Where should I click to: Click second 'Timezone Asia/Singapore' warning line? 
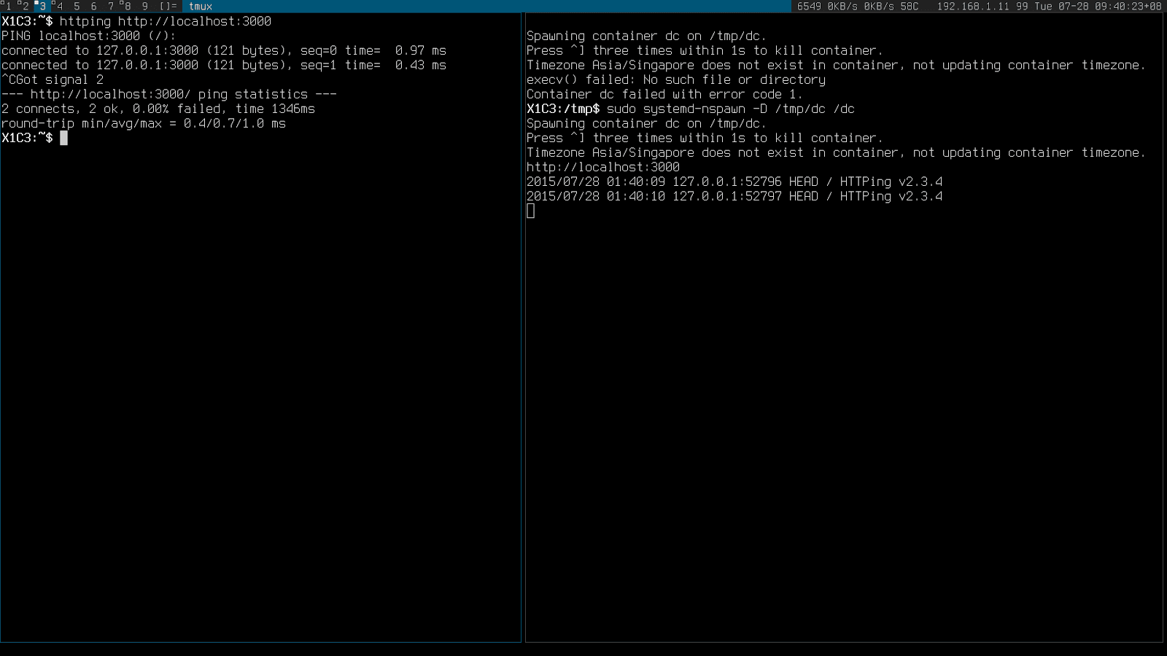[836, 152]
